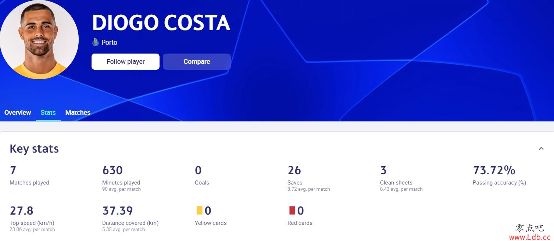This screenshot has height=241, width=554.
Task: Select the Stats tab
Action: [48, 113]
